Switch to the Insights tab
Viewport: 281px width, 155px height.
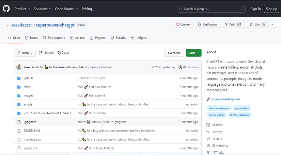click(139, 38)
